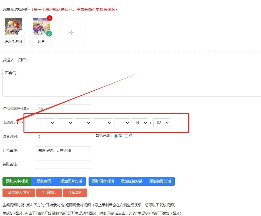Click the 添加语音对话 button
261x216 pixels.
(x=103, y=181)
